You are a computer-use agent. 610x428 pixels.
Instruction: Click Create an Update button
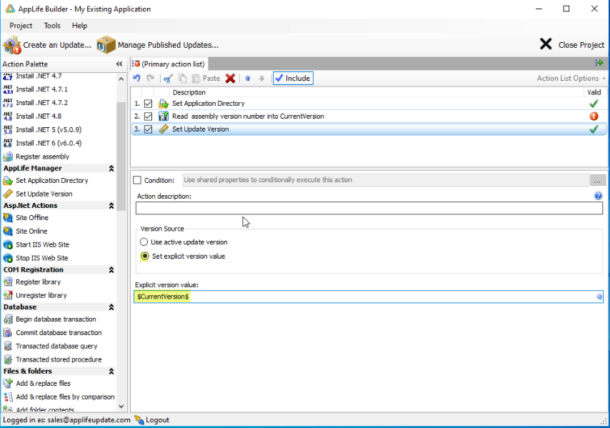pyautogui.click(x=47, y=45)
